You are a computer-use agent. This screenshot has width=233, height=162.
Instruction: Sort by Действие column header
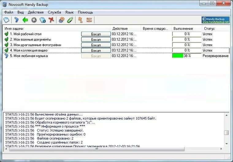[126, 29]
